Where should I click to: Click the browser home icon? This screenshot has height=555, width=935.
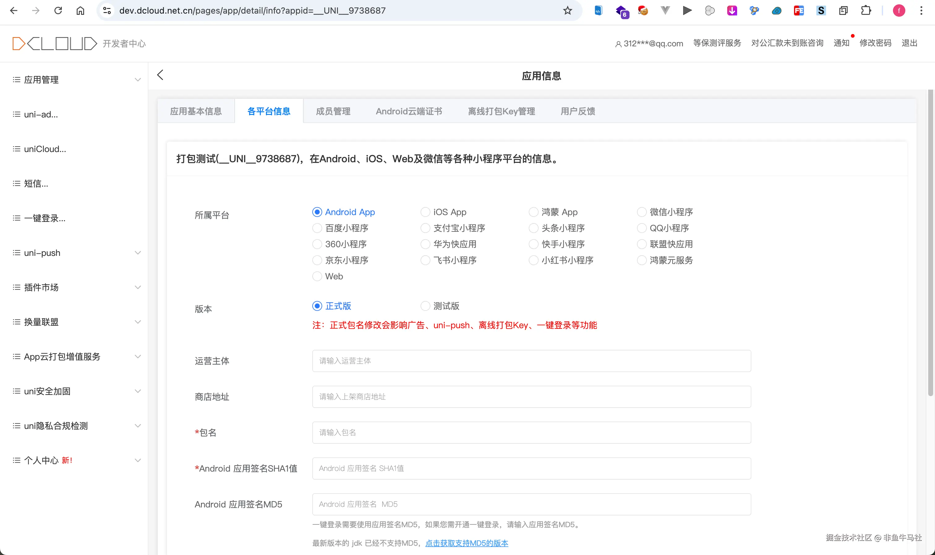click(80, 11)
